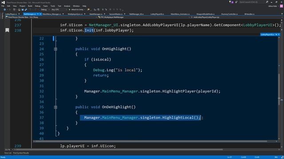Image resolution: width=284 pixels, height=159 pixels.
Task: Click the Open File toolbar icon
Action: (x=19, y=10)
